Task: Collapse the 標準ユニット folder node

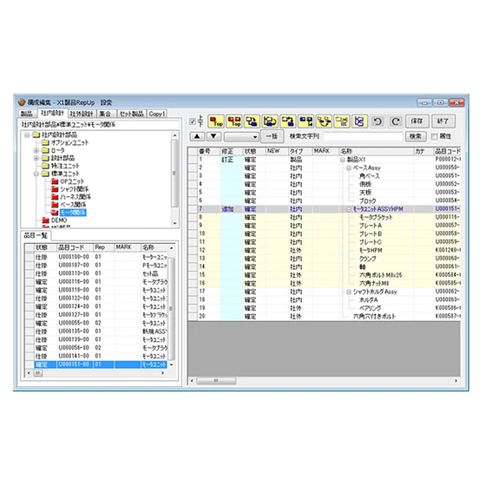Action: point(36,174)
